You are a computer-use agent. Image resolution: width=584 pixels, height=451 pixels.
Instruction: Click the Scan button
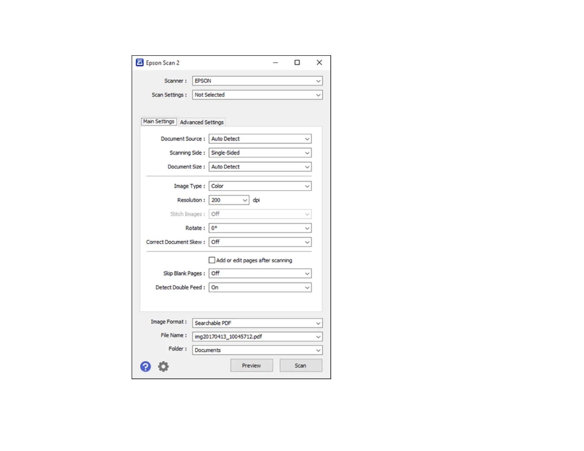point(300,366)
